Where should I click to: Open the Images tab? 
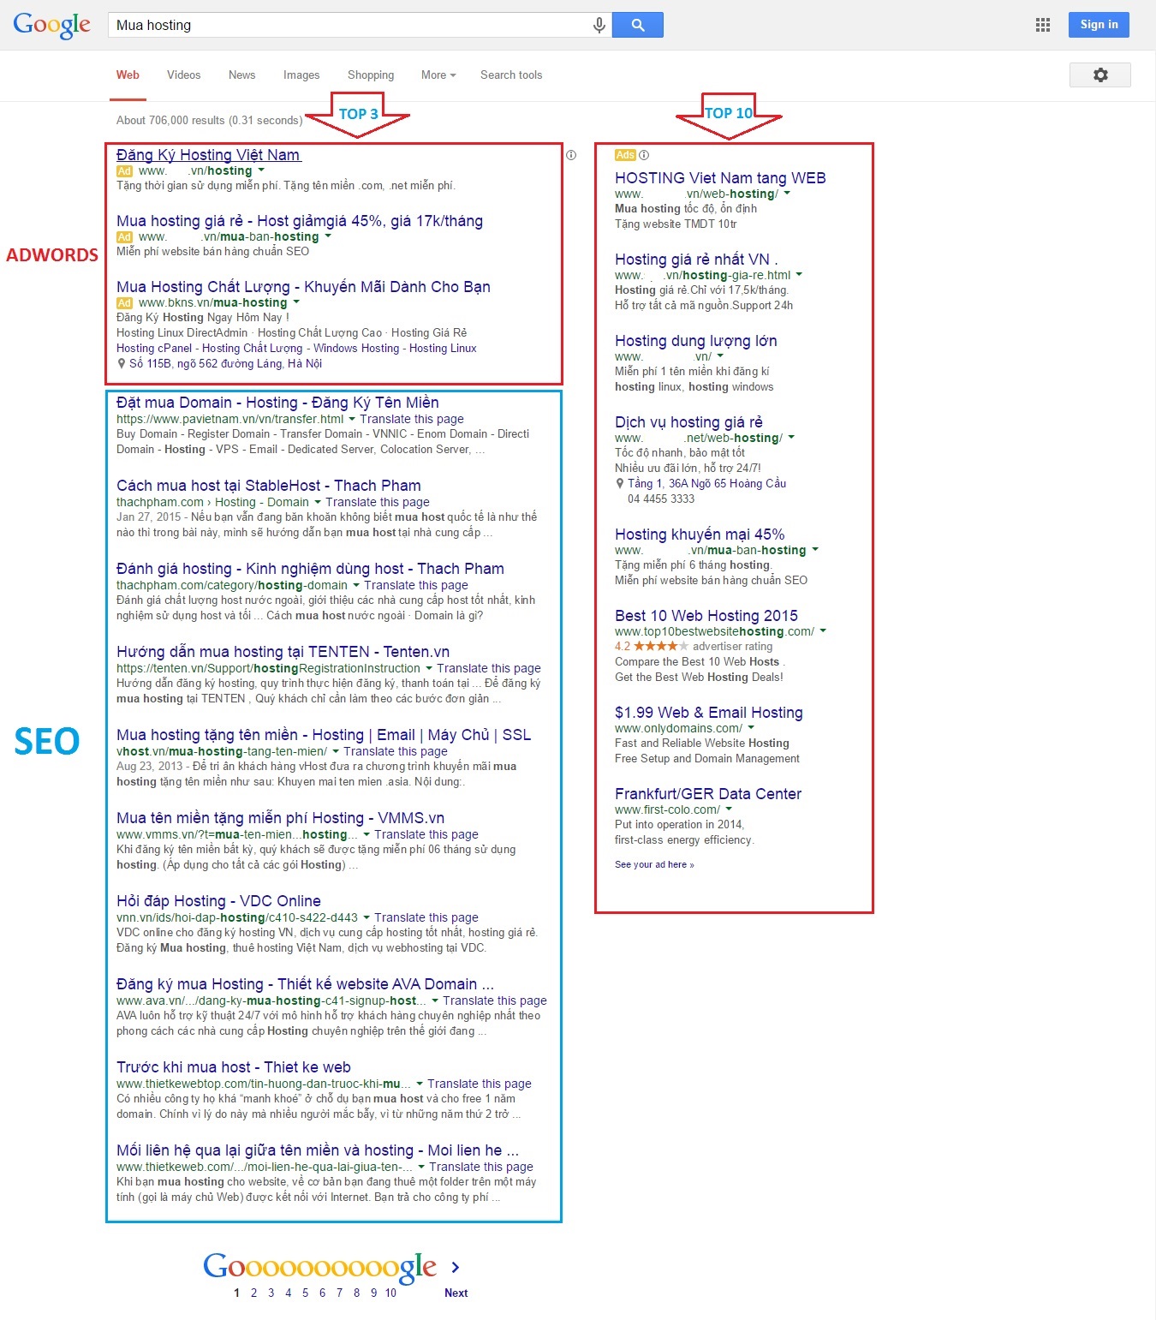[301, 75]
